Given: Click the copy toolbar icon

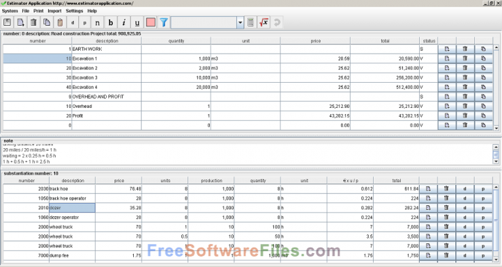Looking at the screenshot, I should click(47, 22).
